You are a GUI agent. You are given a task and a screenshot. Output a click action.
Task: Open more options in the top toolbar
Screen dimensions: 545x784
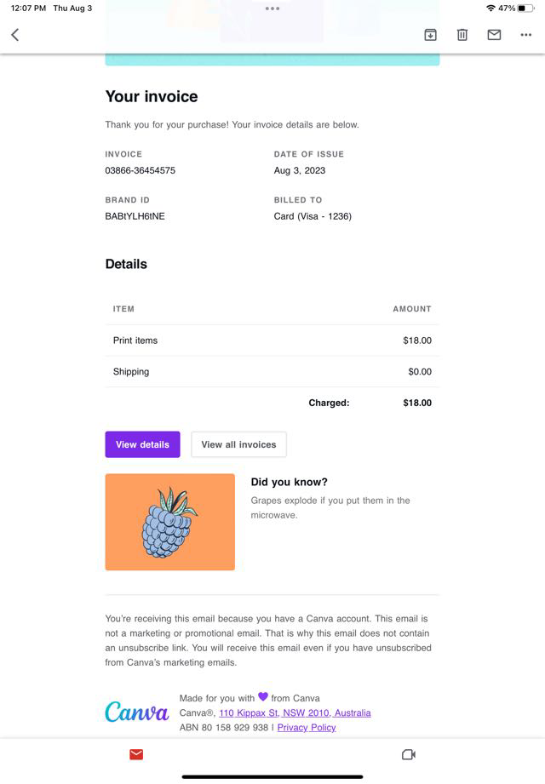(x=525, y=35)
